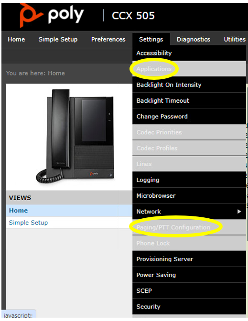
Task: Choose Backlight On Intensity
Action: coord(189,85)
